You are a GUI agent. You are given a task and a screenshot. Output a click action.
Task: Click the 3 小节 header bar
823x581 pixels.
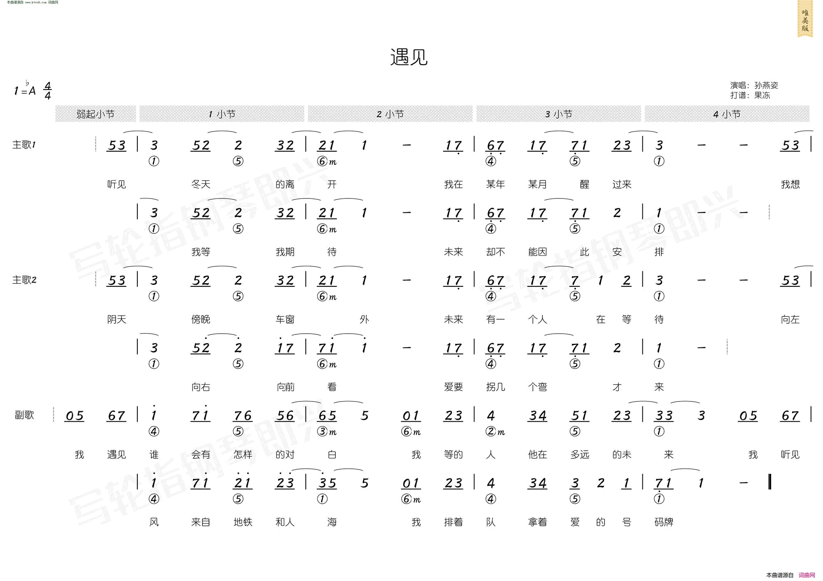pyautogui.click(x=558, y=114)
